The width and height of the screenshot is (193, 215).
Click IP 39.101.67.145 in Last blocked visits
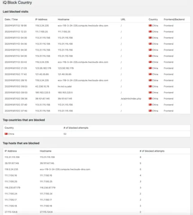click(42, 99)
